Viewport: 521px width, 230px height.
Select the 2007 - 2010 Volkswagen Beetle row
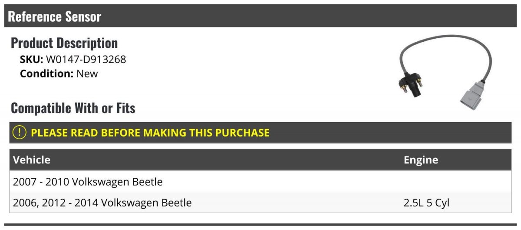pos(260,181)
